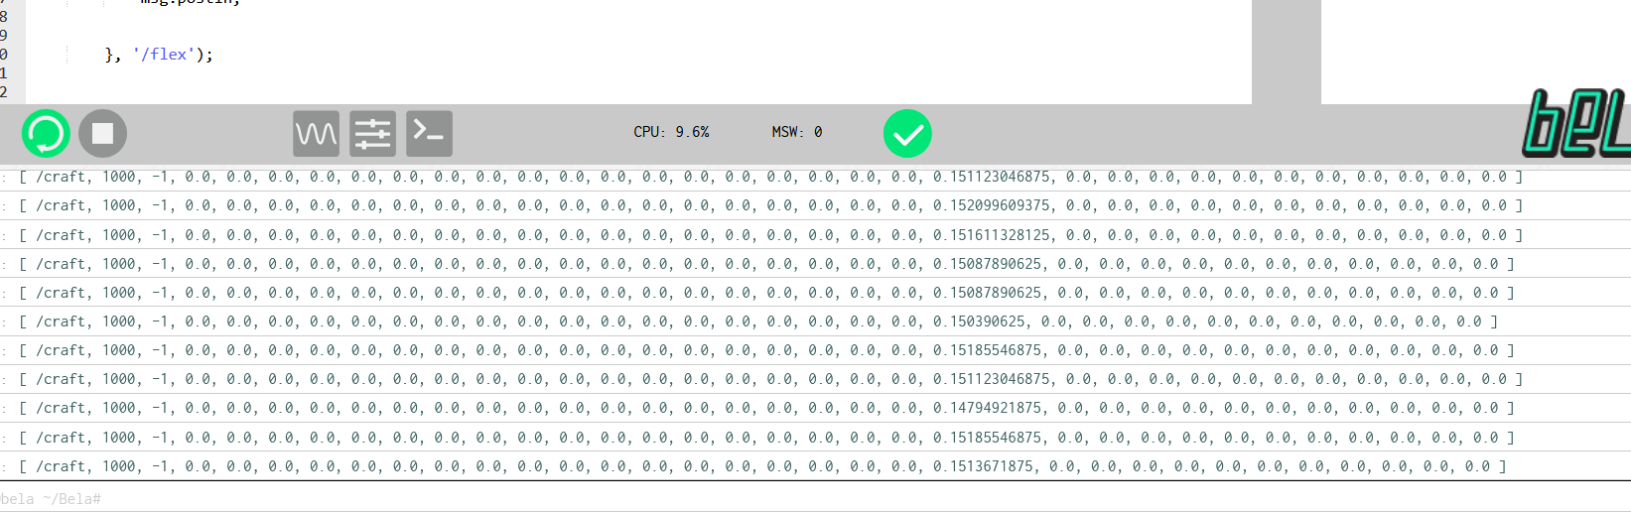
Task: Click the MSW counter label
Action: (x=796, y=132)
